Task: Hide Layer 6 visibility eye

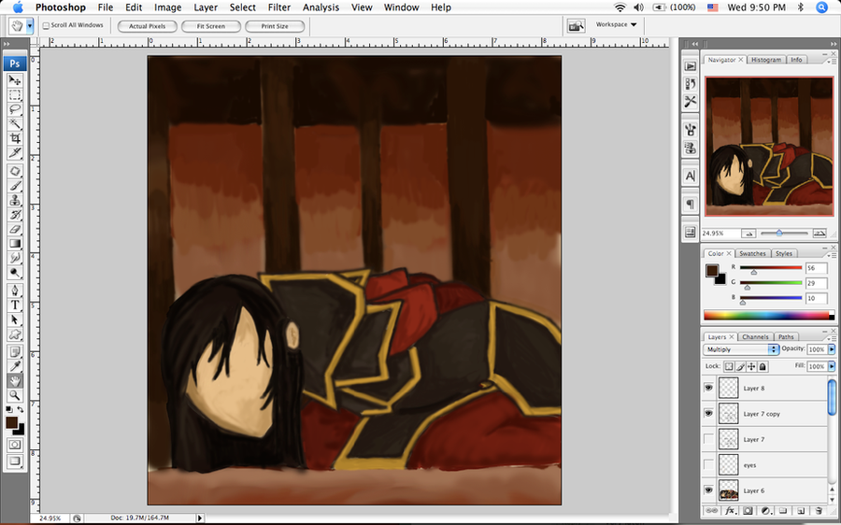Action: coord(708,490)
